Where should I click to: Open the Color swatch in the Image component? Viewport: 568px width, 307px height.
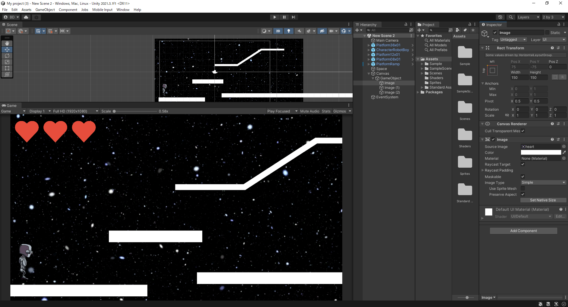click(540, 152)
